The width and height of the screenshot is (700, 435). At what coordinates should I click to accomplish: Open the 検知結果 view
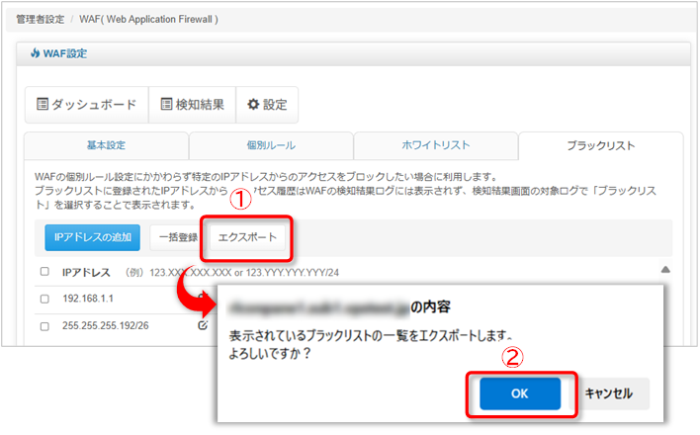(x=192, y=105)
